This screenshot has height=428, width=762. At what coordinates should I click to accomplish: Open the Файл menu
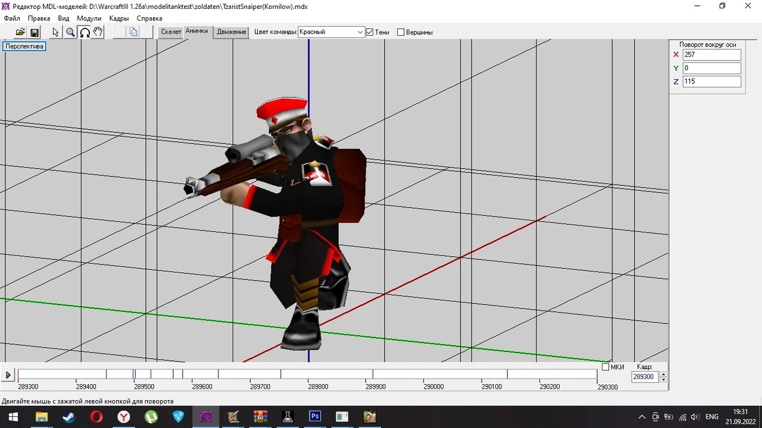coord(12,18)
